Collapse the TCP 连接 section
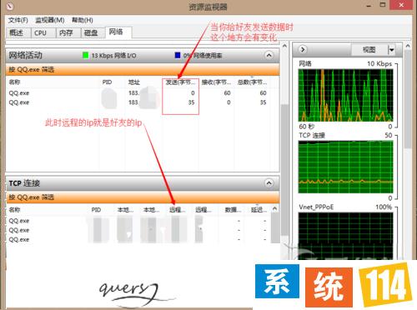The width and height of the screenshot is (417, 310). 269,183
